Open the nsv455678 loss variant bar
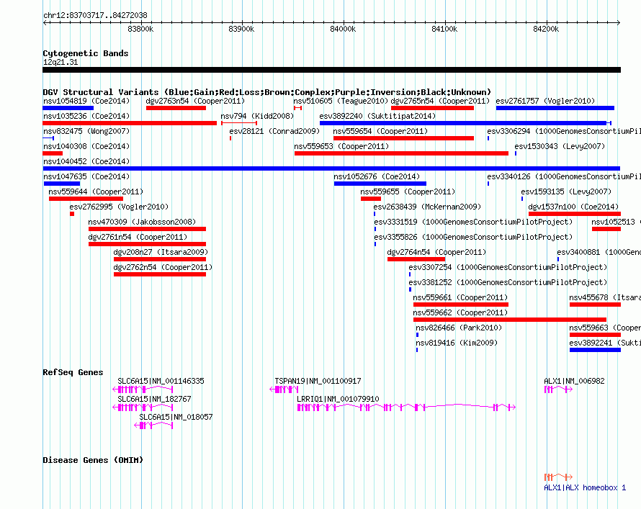641x509 pixels. pos(595,305)
